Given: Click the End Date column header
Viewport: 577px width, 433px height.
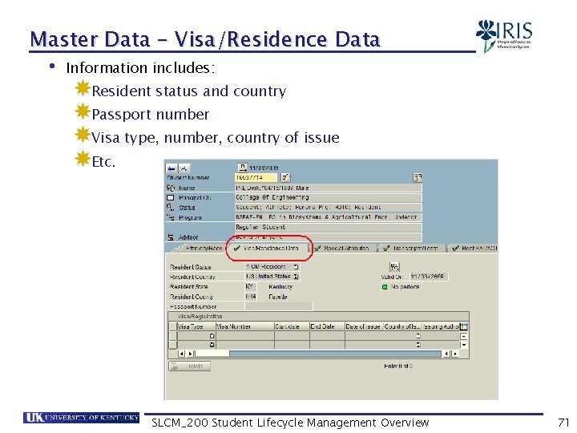Looking at the screenshot, I should coord(327,326).
